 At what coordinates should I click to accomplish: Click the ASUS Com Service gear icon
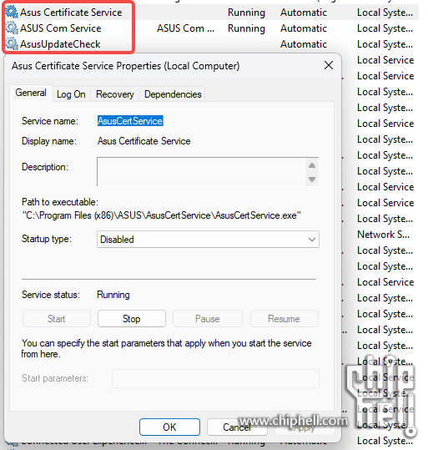click(12, 28)
